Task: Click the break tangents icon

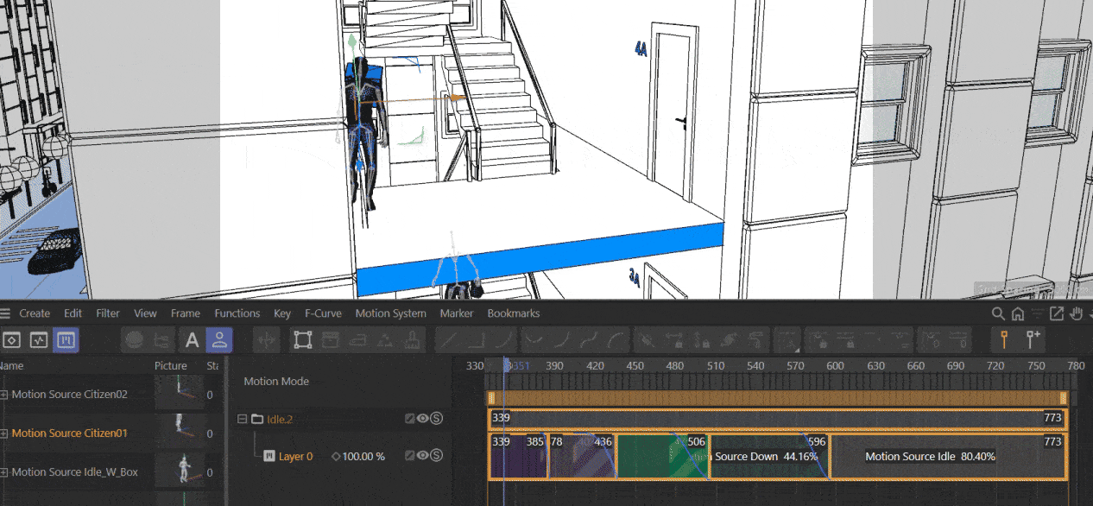Action: [x=646, y=340]
